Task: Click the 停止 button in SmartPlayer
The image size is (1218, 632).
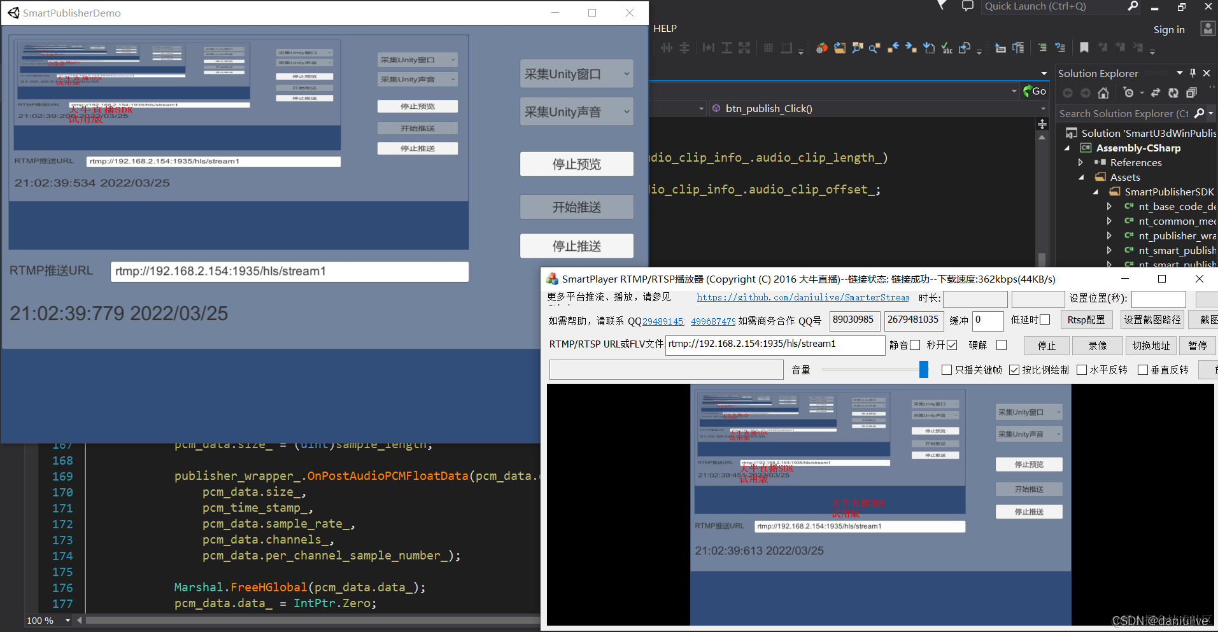Action: 1046,346
